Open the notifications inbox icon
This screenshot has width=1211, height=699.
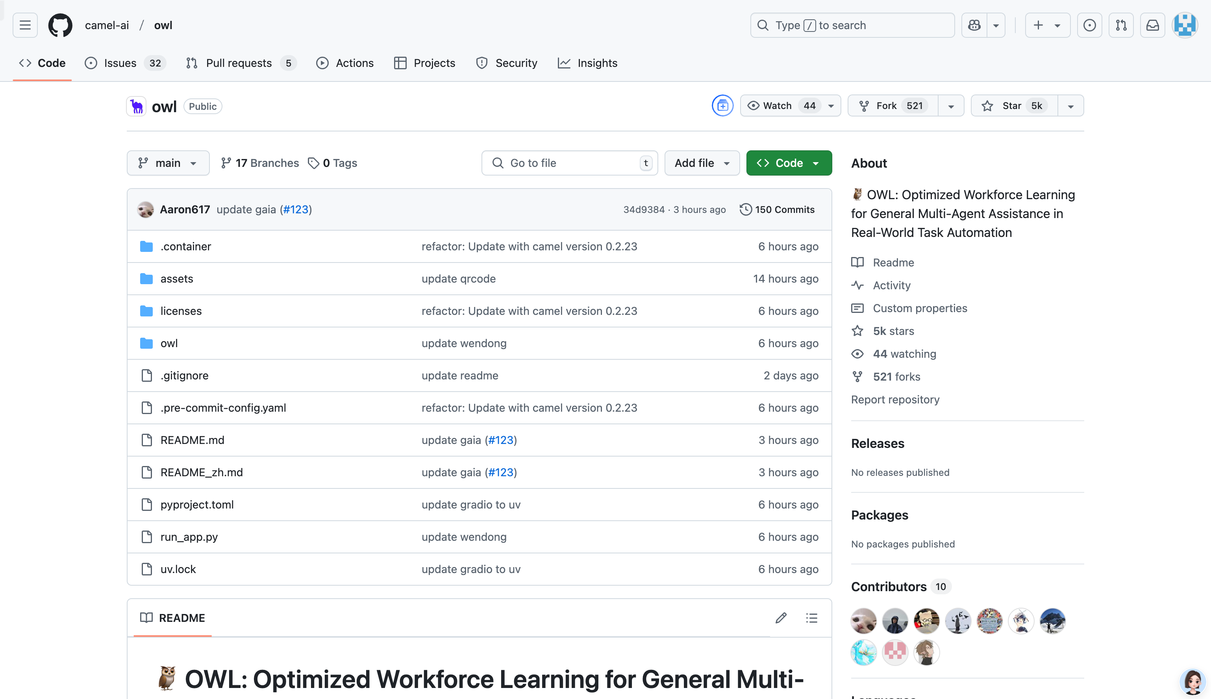pyautogui.click(x=1153, y=25)
